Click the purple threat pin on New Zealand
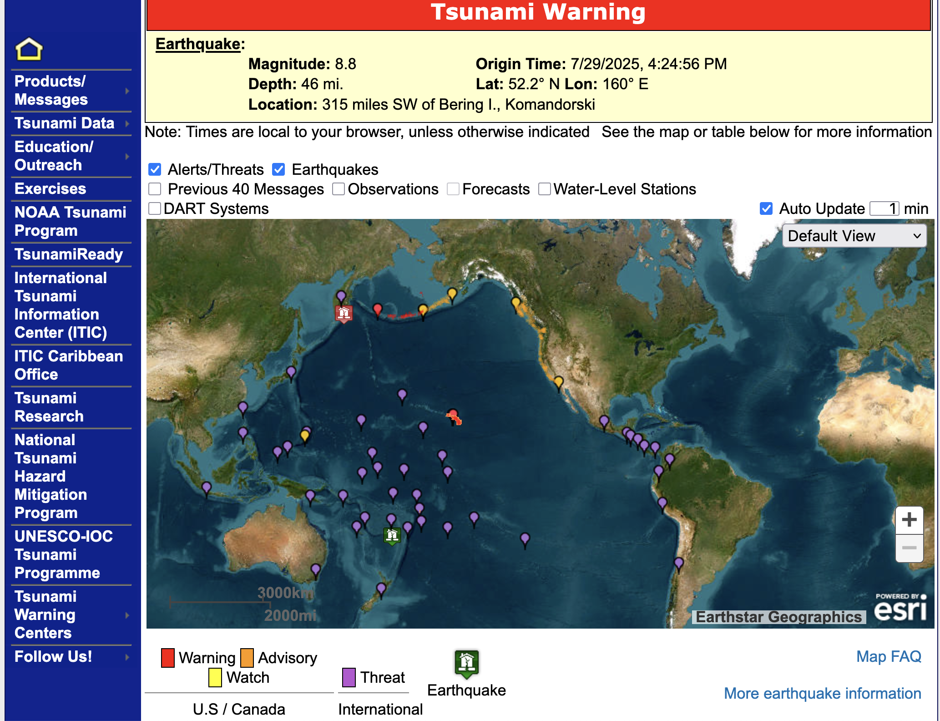The width and height of the screenshot is (940, 721). point(381,590)
